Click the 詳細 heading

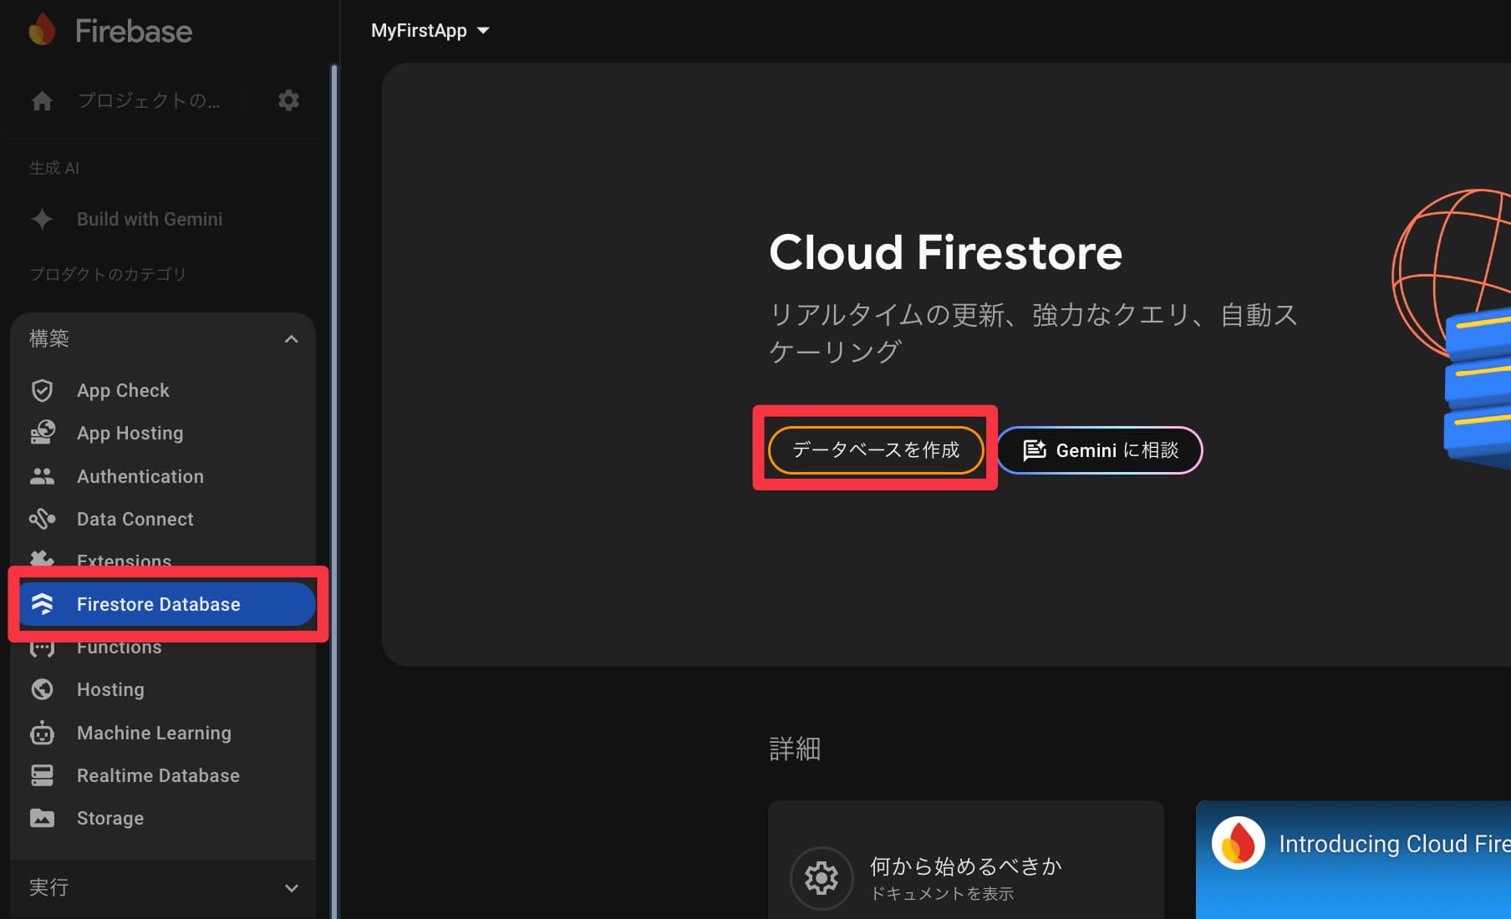795,748
